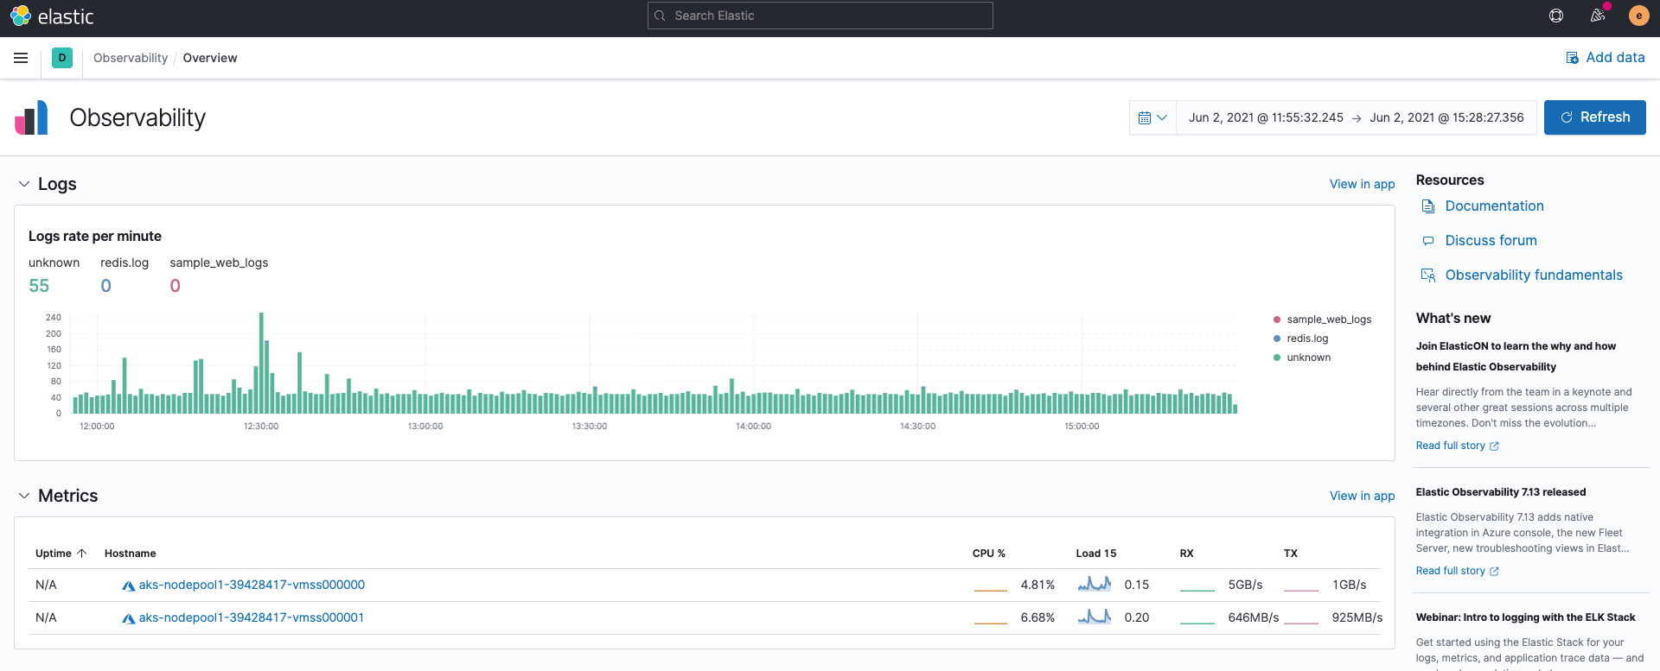Click the 6.68% CPU value
This screenshot has height=671, width=1660.
point(1037,618)
